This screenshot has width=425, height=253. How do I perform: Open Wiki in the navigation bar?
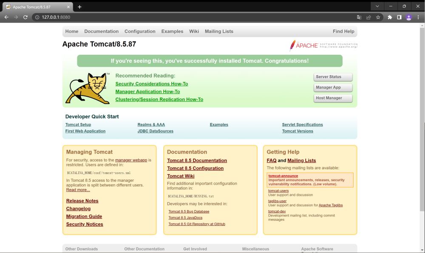tap(194, 31)
